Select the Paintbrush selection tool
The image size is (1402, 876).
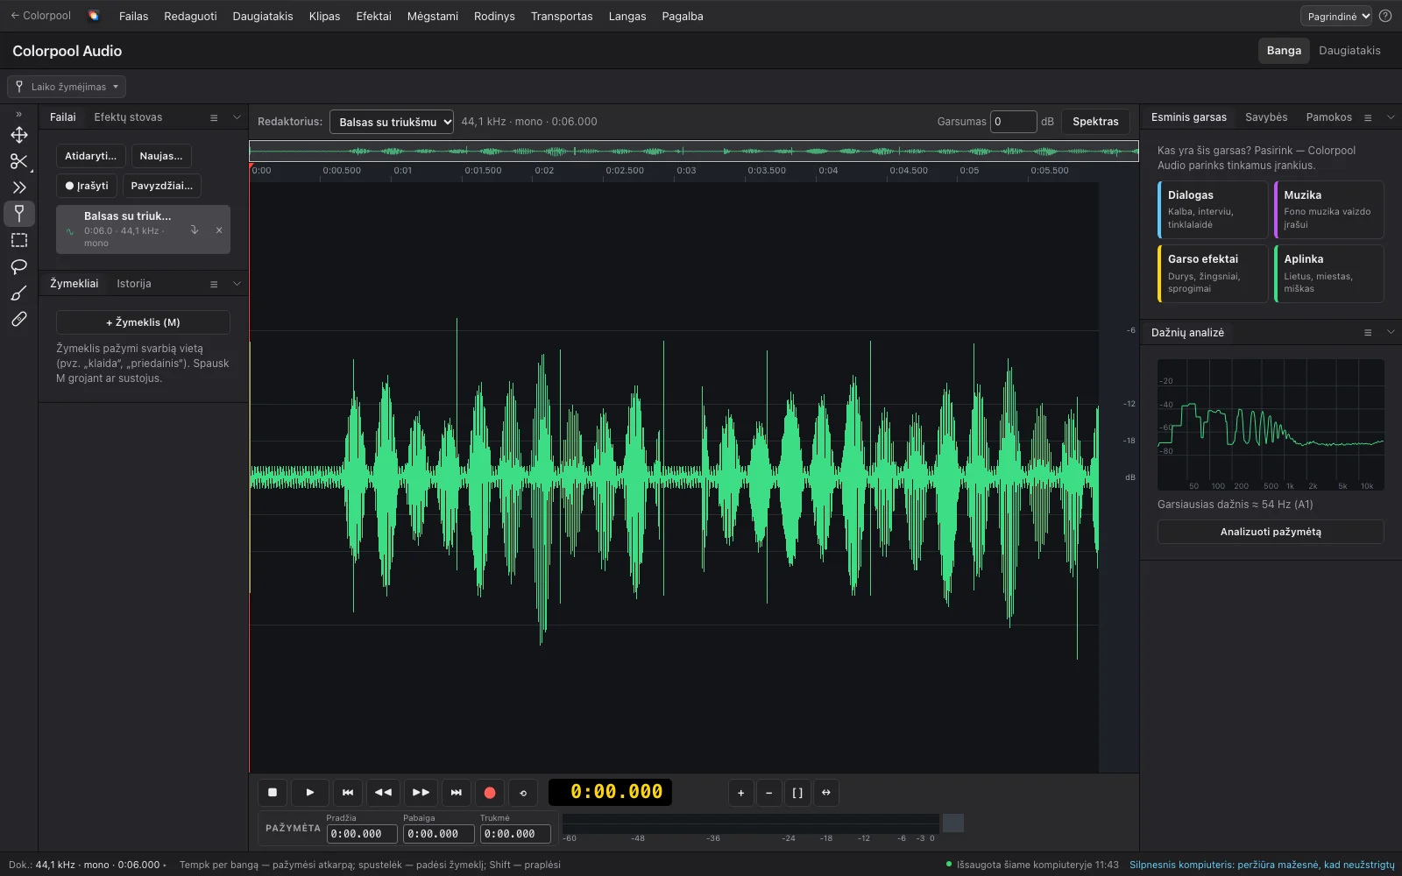pyautogui.click(x=19, y=293)
